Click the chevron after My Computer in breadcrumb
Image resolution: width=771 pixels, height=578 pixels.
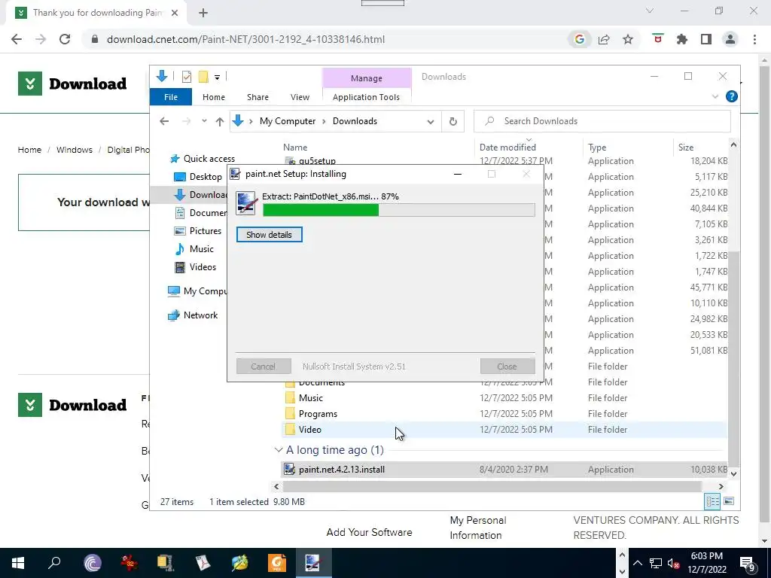tap(324, 121)
